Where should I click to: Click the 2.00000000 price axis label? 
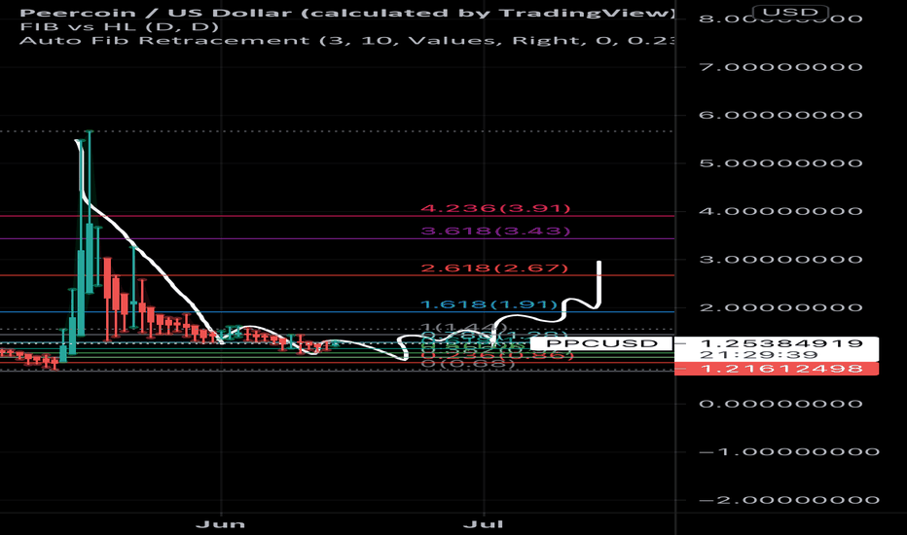(780, 307)
